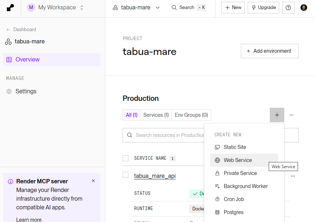Switch to the Services (1) tab
The width and height of the screenshot is (315, 222).
tap(156, 115)
